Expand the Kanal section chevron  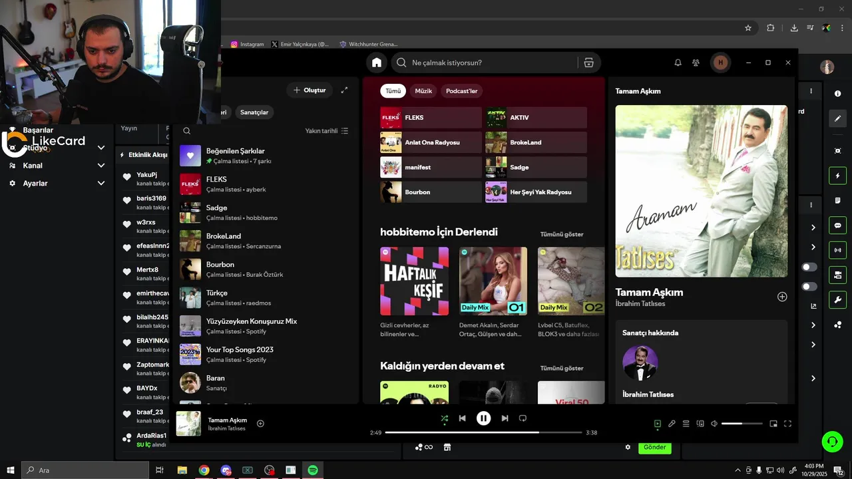[101, 166]
